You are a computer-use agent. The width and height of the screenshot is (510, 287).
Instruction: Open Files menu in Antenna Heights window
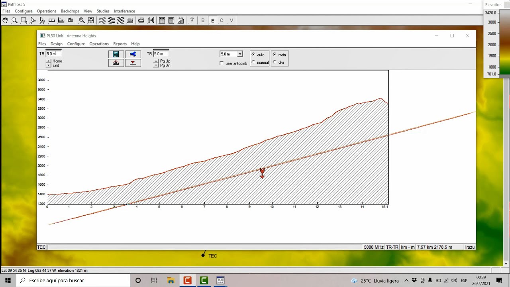pyautogui.click(x=42, y=44)
